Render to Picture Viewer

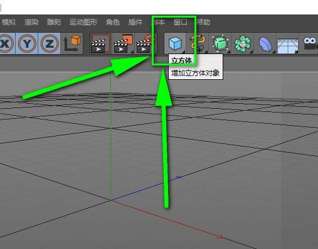[124, 43]
